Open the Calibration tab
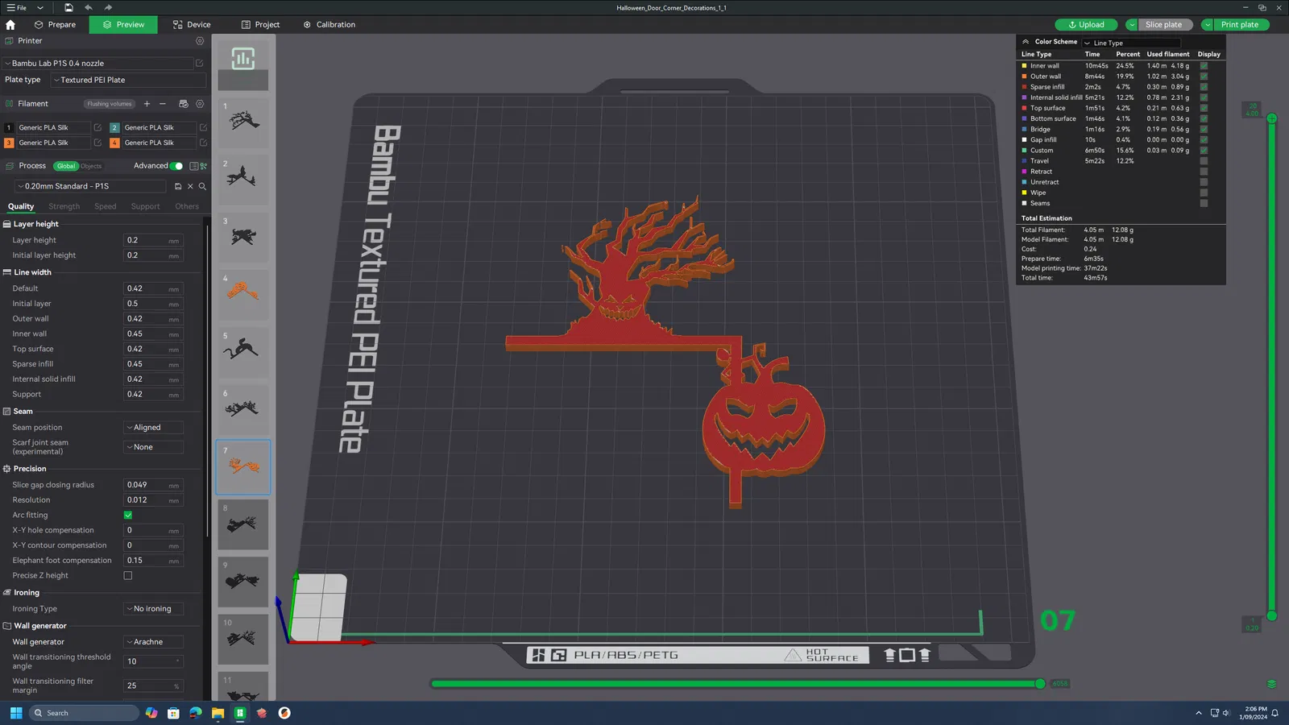 [x=330, y=25]
